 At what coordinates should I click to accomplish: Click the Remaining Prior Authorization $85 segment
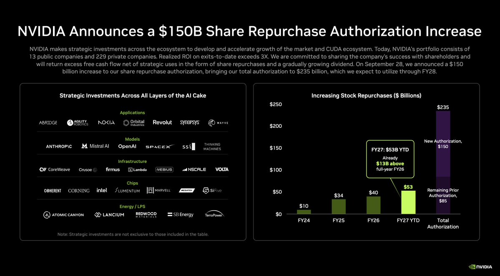[443, 195]
